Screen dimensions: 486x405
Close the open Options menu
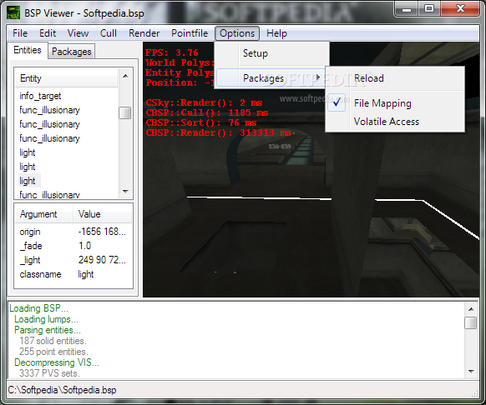click(237, 33)
